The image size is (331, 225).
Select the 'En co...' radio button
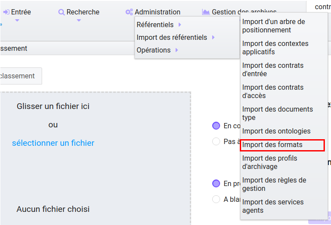(216, 126)
